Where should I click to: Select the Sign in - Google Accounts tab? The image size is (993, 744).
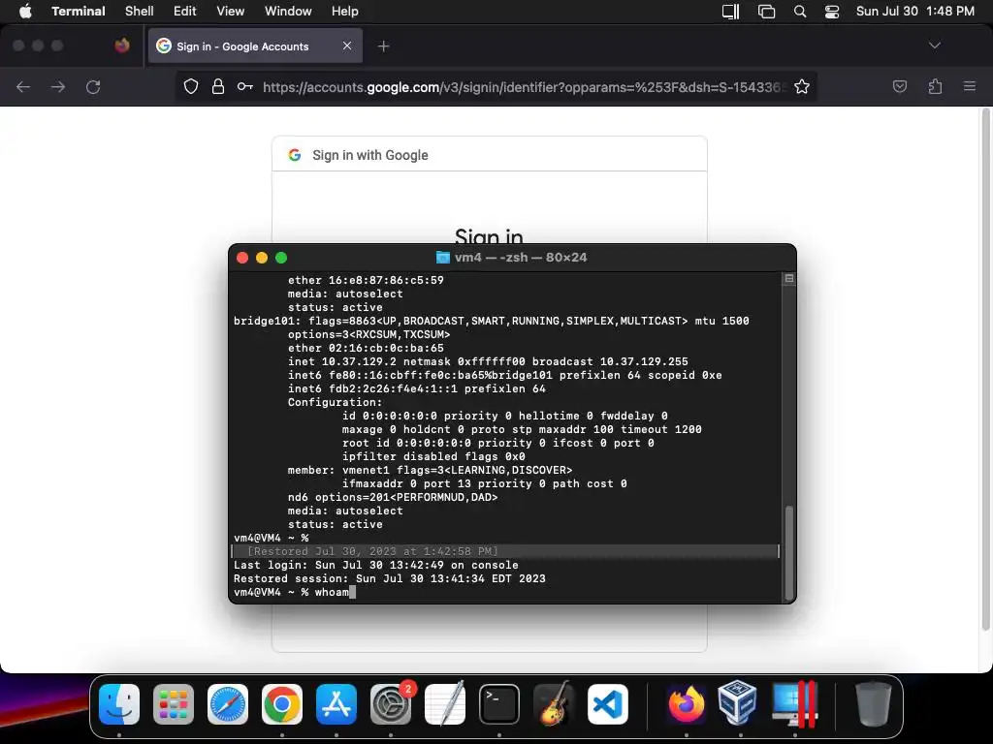255,46
